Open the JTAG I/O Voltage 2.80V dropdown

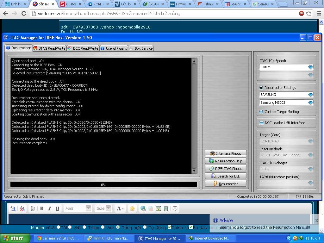point(286,169)
